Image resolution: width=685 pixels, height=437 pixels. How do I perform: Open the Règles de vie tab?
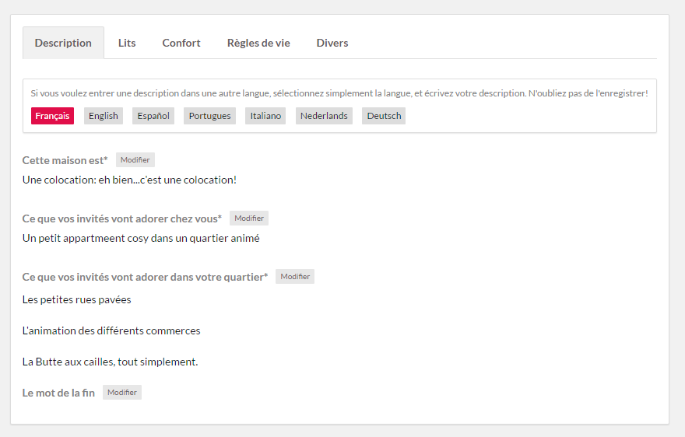pos(258,43)
